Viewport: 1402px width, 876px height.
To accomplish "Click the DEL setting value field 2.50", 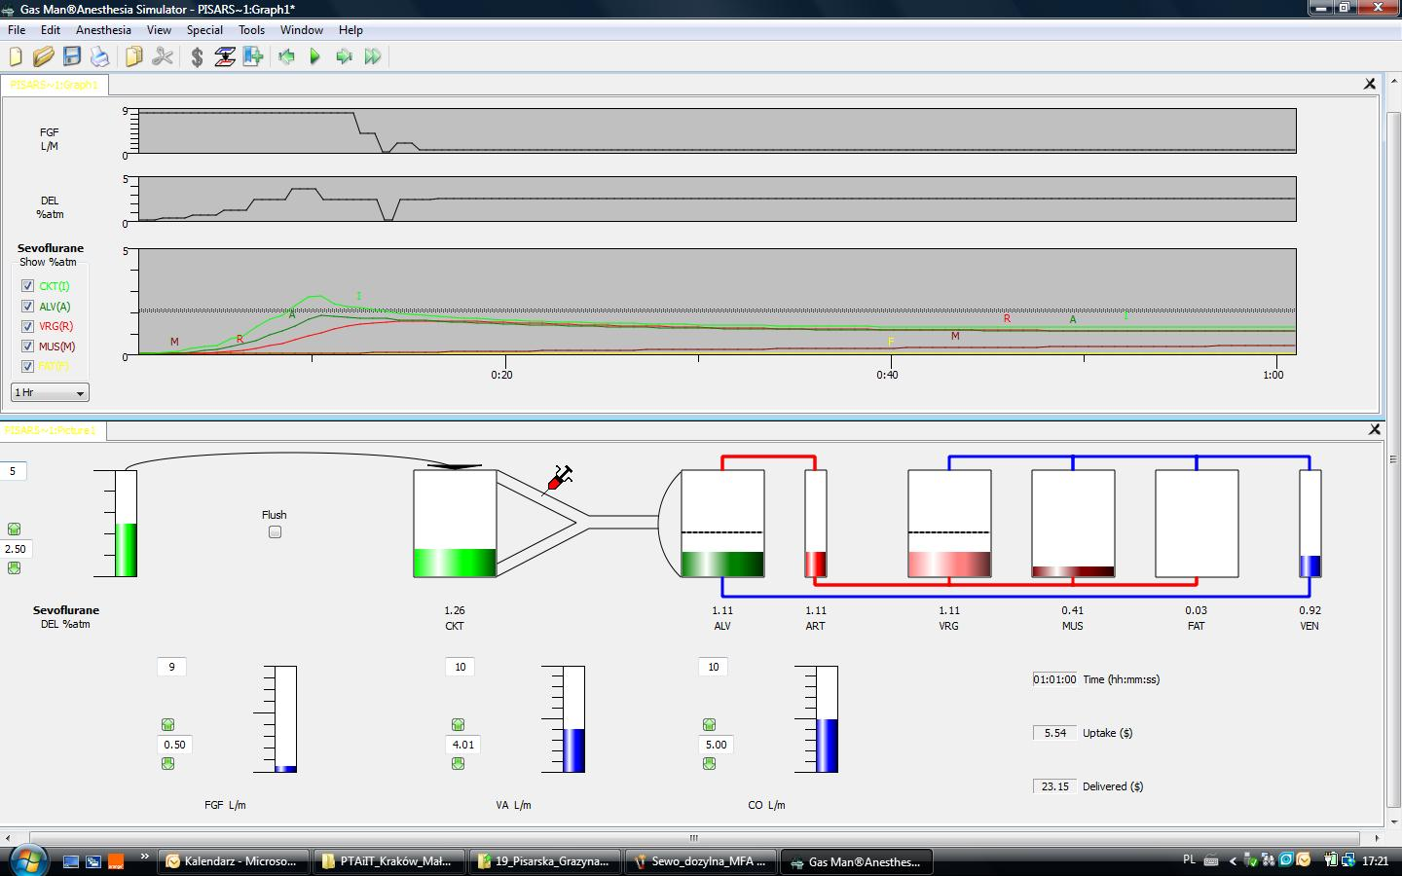I will pos(15,549).
